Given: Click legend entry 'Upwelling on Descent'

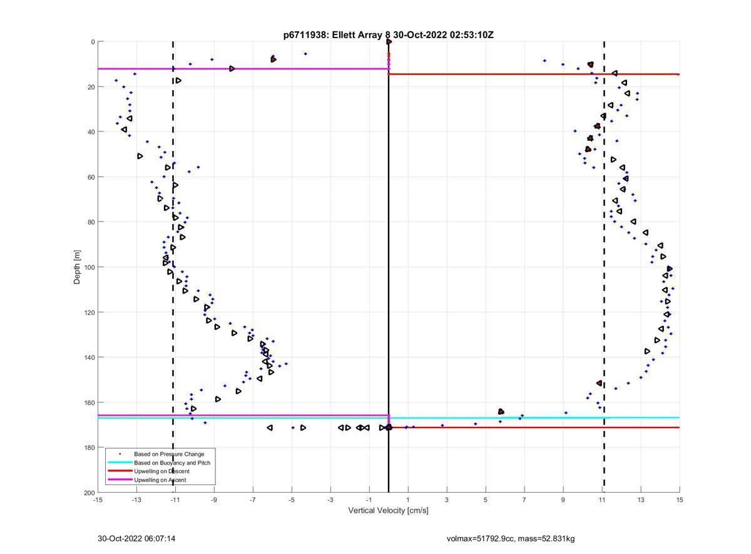Looking at the screenshot, I should 161,471.
